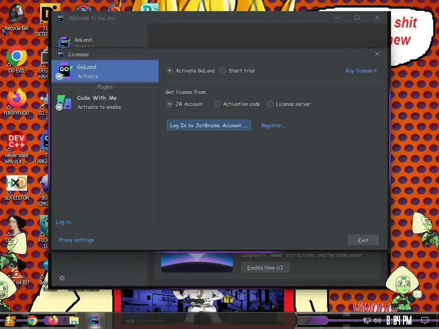
Task: Open Firefox from the taskbar
Action: [53, 320]
